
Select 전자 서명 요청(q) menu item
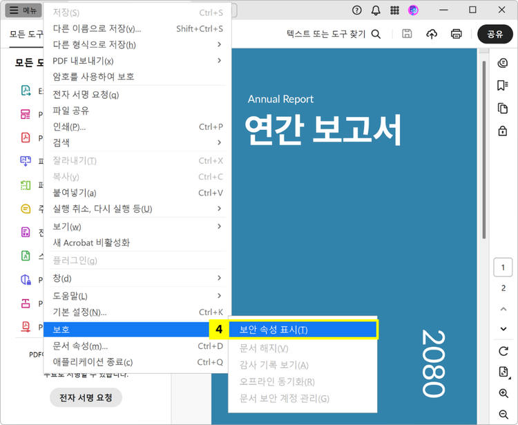pyautogui.click(x=137, y=95)
